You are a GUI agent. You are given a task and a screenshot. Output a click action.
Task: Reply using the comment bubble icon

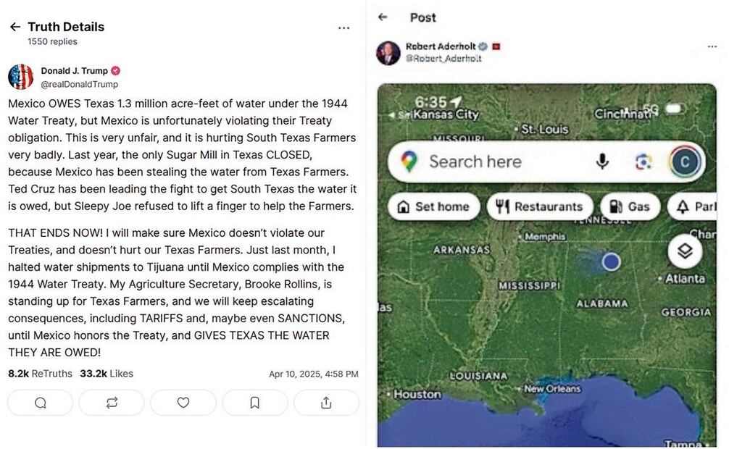[40, 403]
